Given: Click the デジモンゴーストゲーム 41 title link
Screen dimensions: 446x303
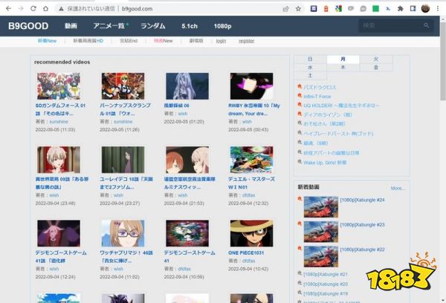Looking at the screenshot, I should pyautogui.click(x=190, y=257).
